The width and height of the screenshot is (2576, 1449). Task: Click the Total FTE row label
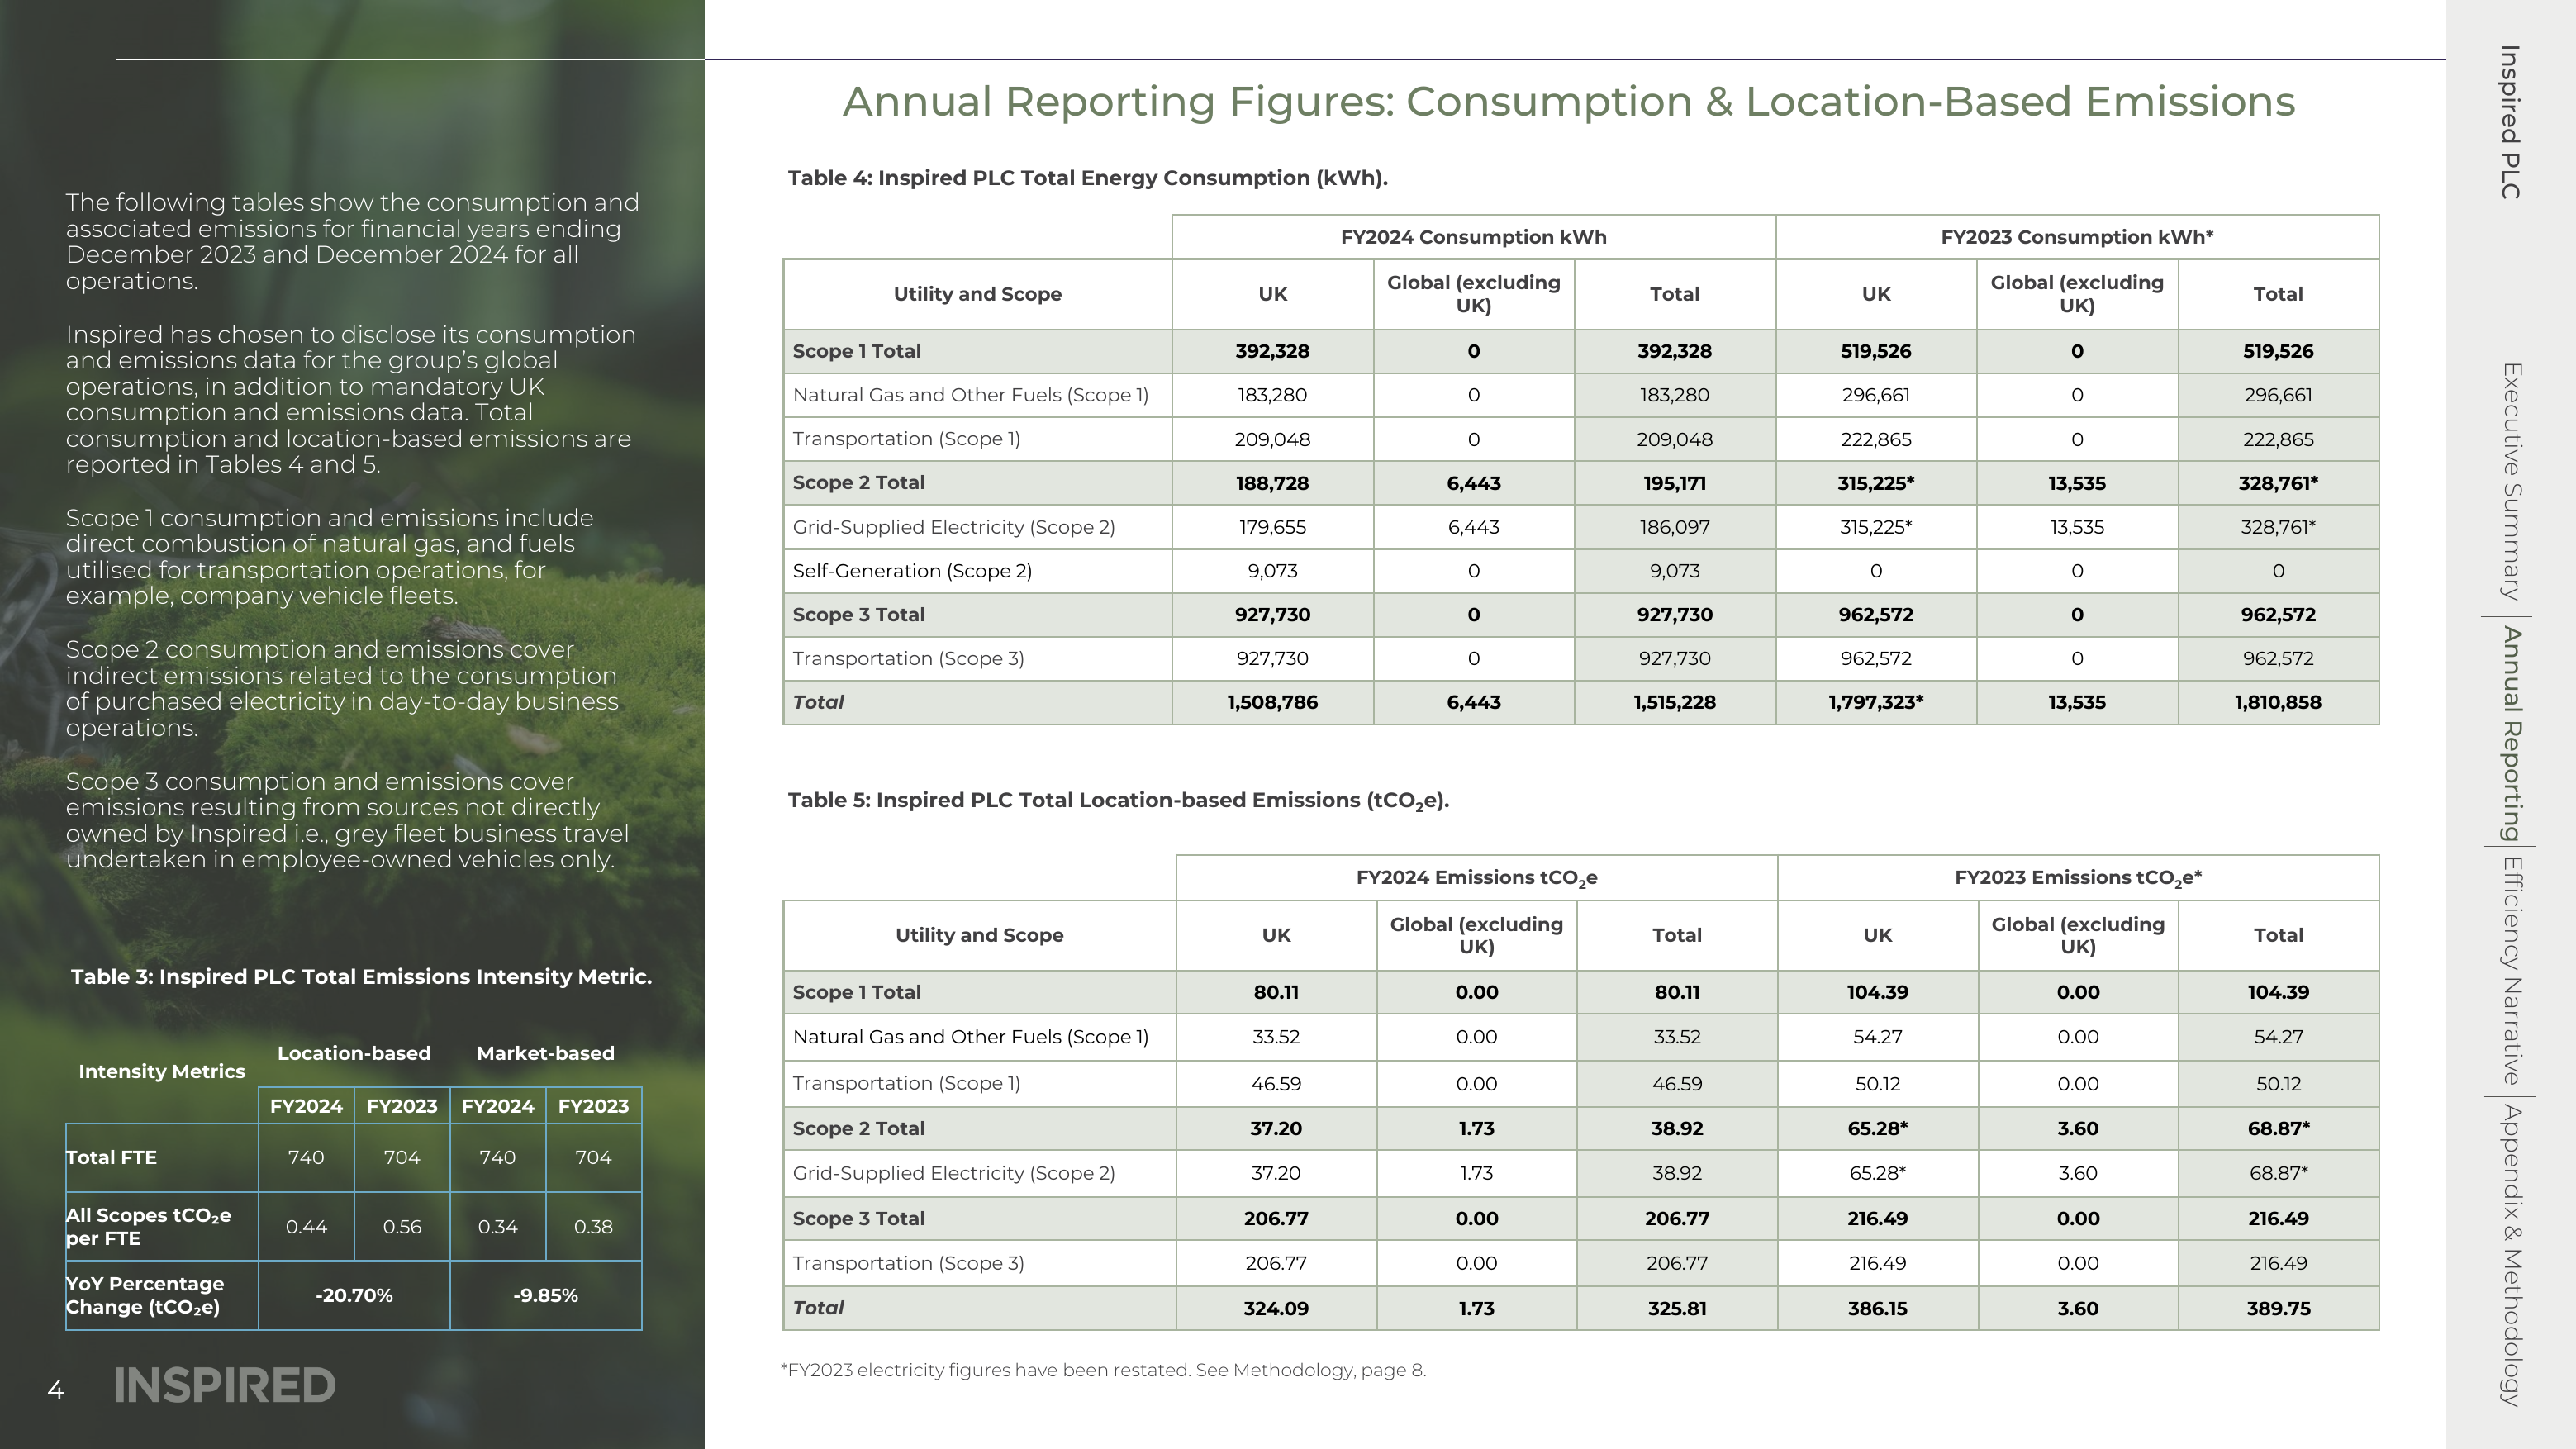tap(111, 1158)
